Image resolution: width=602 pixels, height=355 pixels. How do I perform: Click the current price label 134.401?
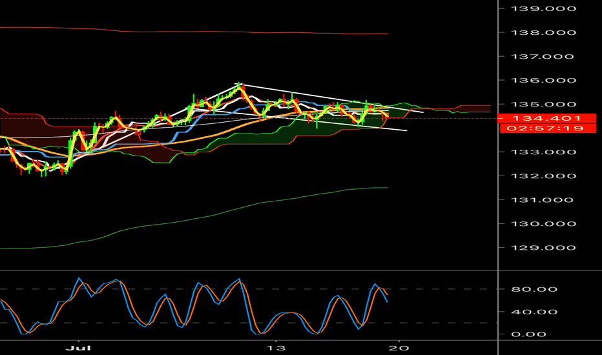pyautogui.click(x=546, y=118)
